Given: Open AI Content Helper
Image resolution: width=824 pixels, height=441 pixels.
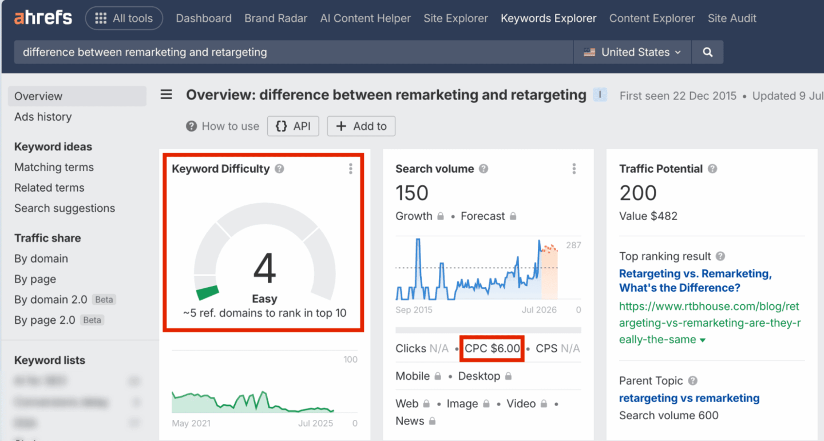Looking at the screenshot, I should click(366, 18).
